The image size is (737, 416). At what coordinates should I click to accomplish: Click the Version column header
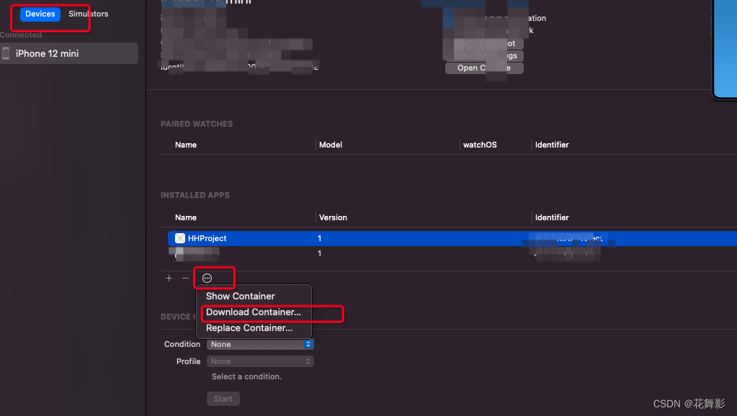[333, 217]
